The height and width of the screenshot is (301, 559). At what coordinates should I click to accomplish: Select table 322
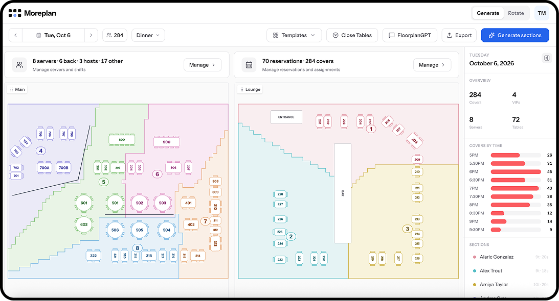click(x=94, y=256)
